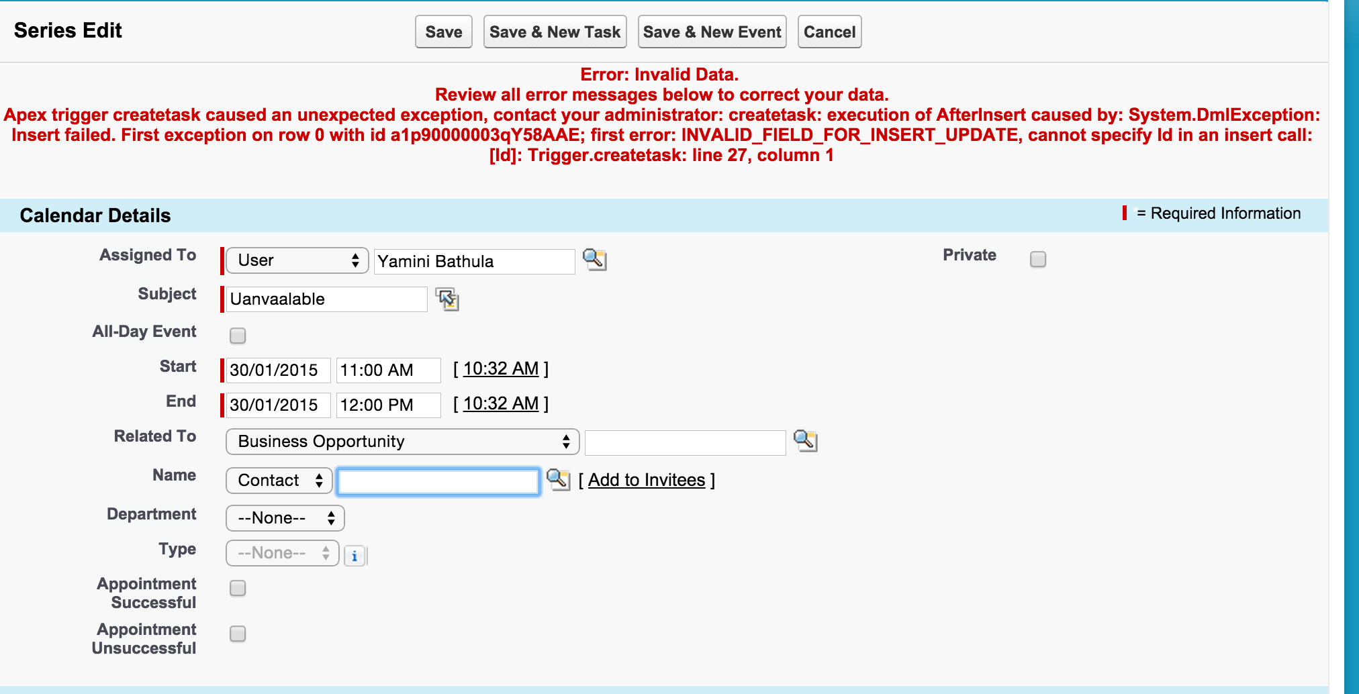This screenshot has width=1359, height=694.
Task: Tick the Private checkbox
Action: 1038,259
